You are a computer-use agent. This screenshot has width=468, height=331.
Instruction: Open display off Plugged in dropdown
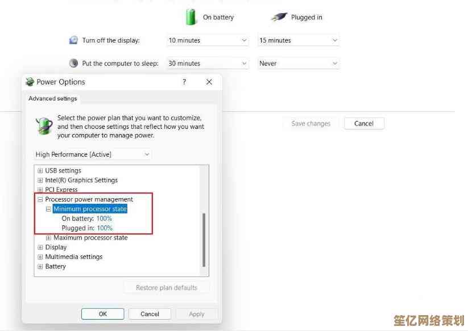[x=299, y=40]
